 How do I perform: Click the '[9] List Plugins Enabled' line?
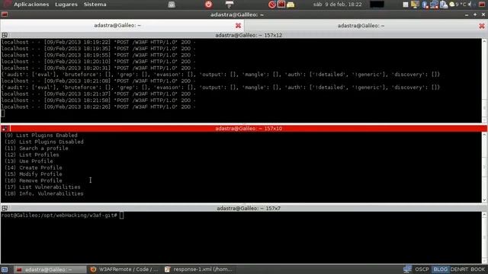[x=40, y=135]
